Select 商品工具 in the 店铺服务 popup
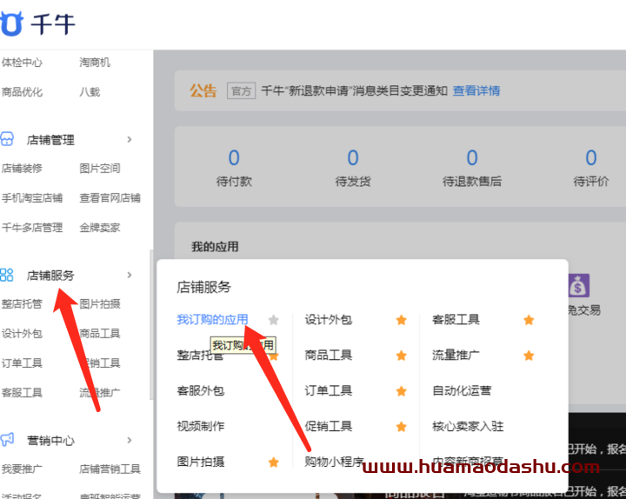The width and height of the screenshot is (626, 499). (328, 355)
